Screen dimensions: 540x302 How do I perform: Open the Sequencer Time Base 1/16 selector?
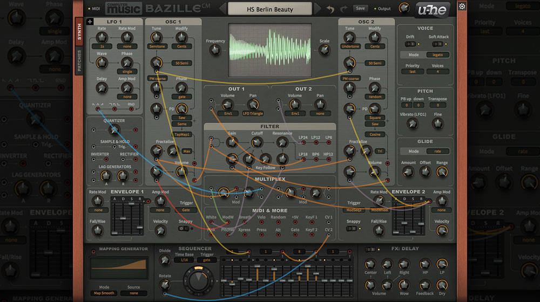pyautogui.click(x=184, y=260)
